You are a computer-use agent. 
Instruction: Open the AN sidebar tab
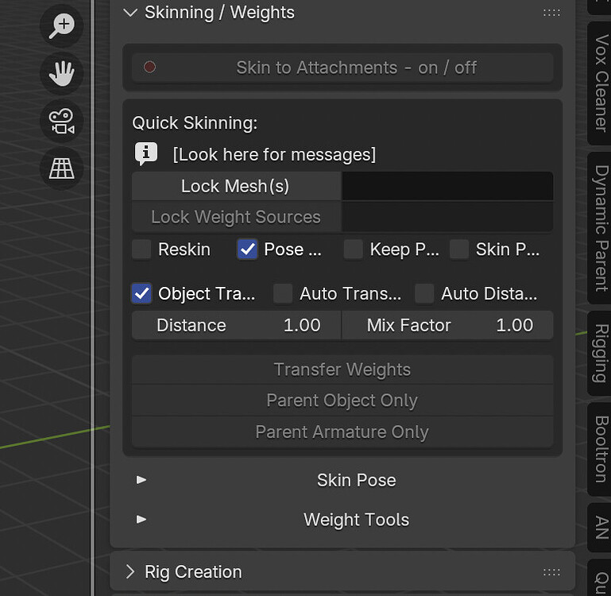[x=601, y=528]
